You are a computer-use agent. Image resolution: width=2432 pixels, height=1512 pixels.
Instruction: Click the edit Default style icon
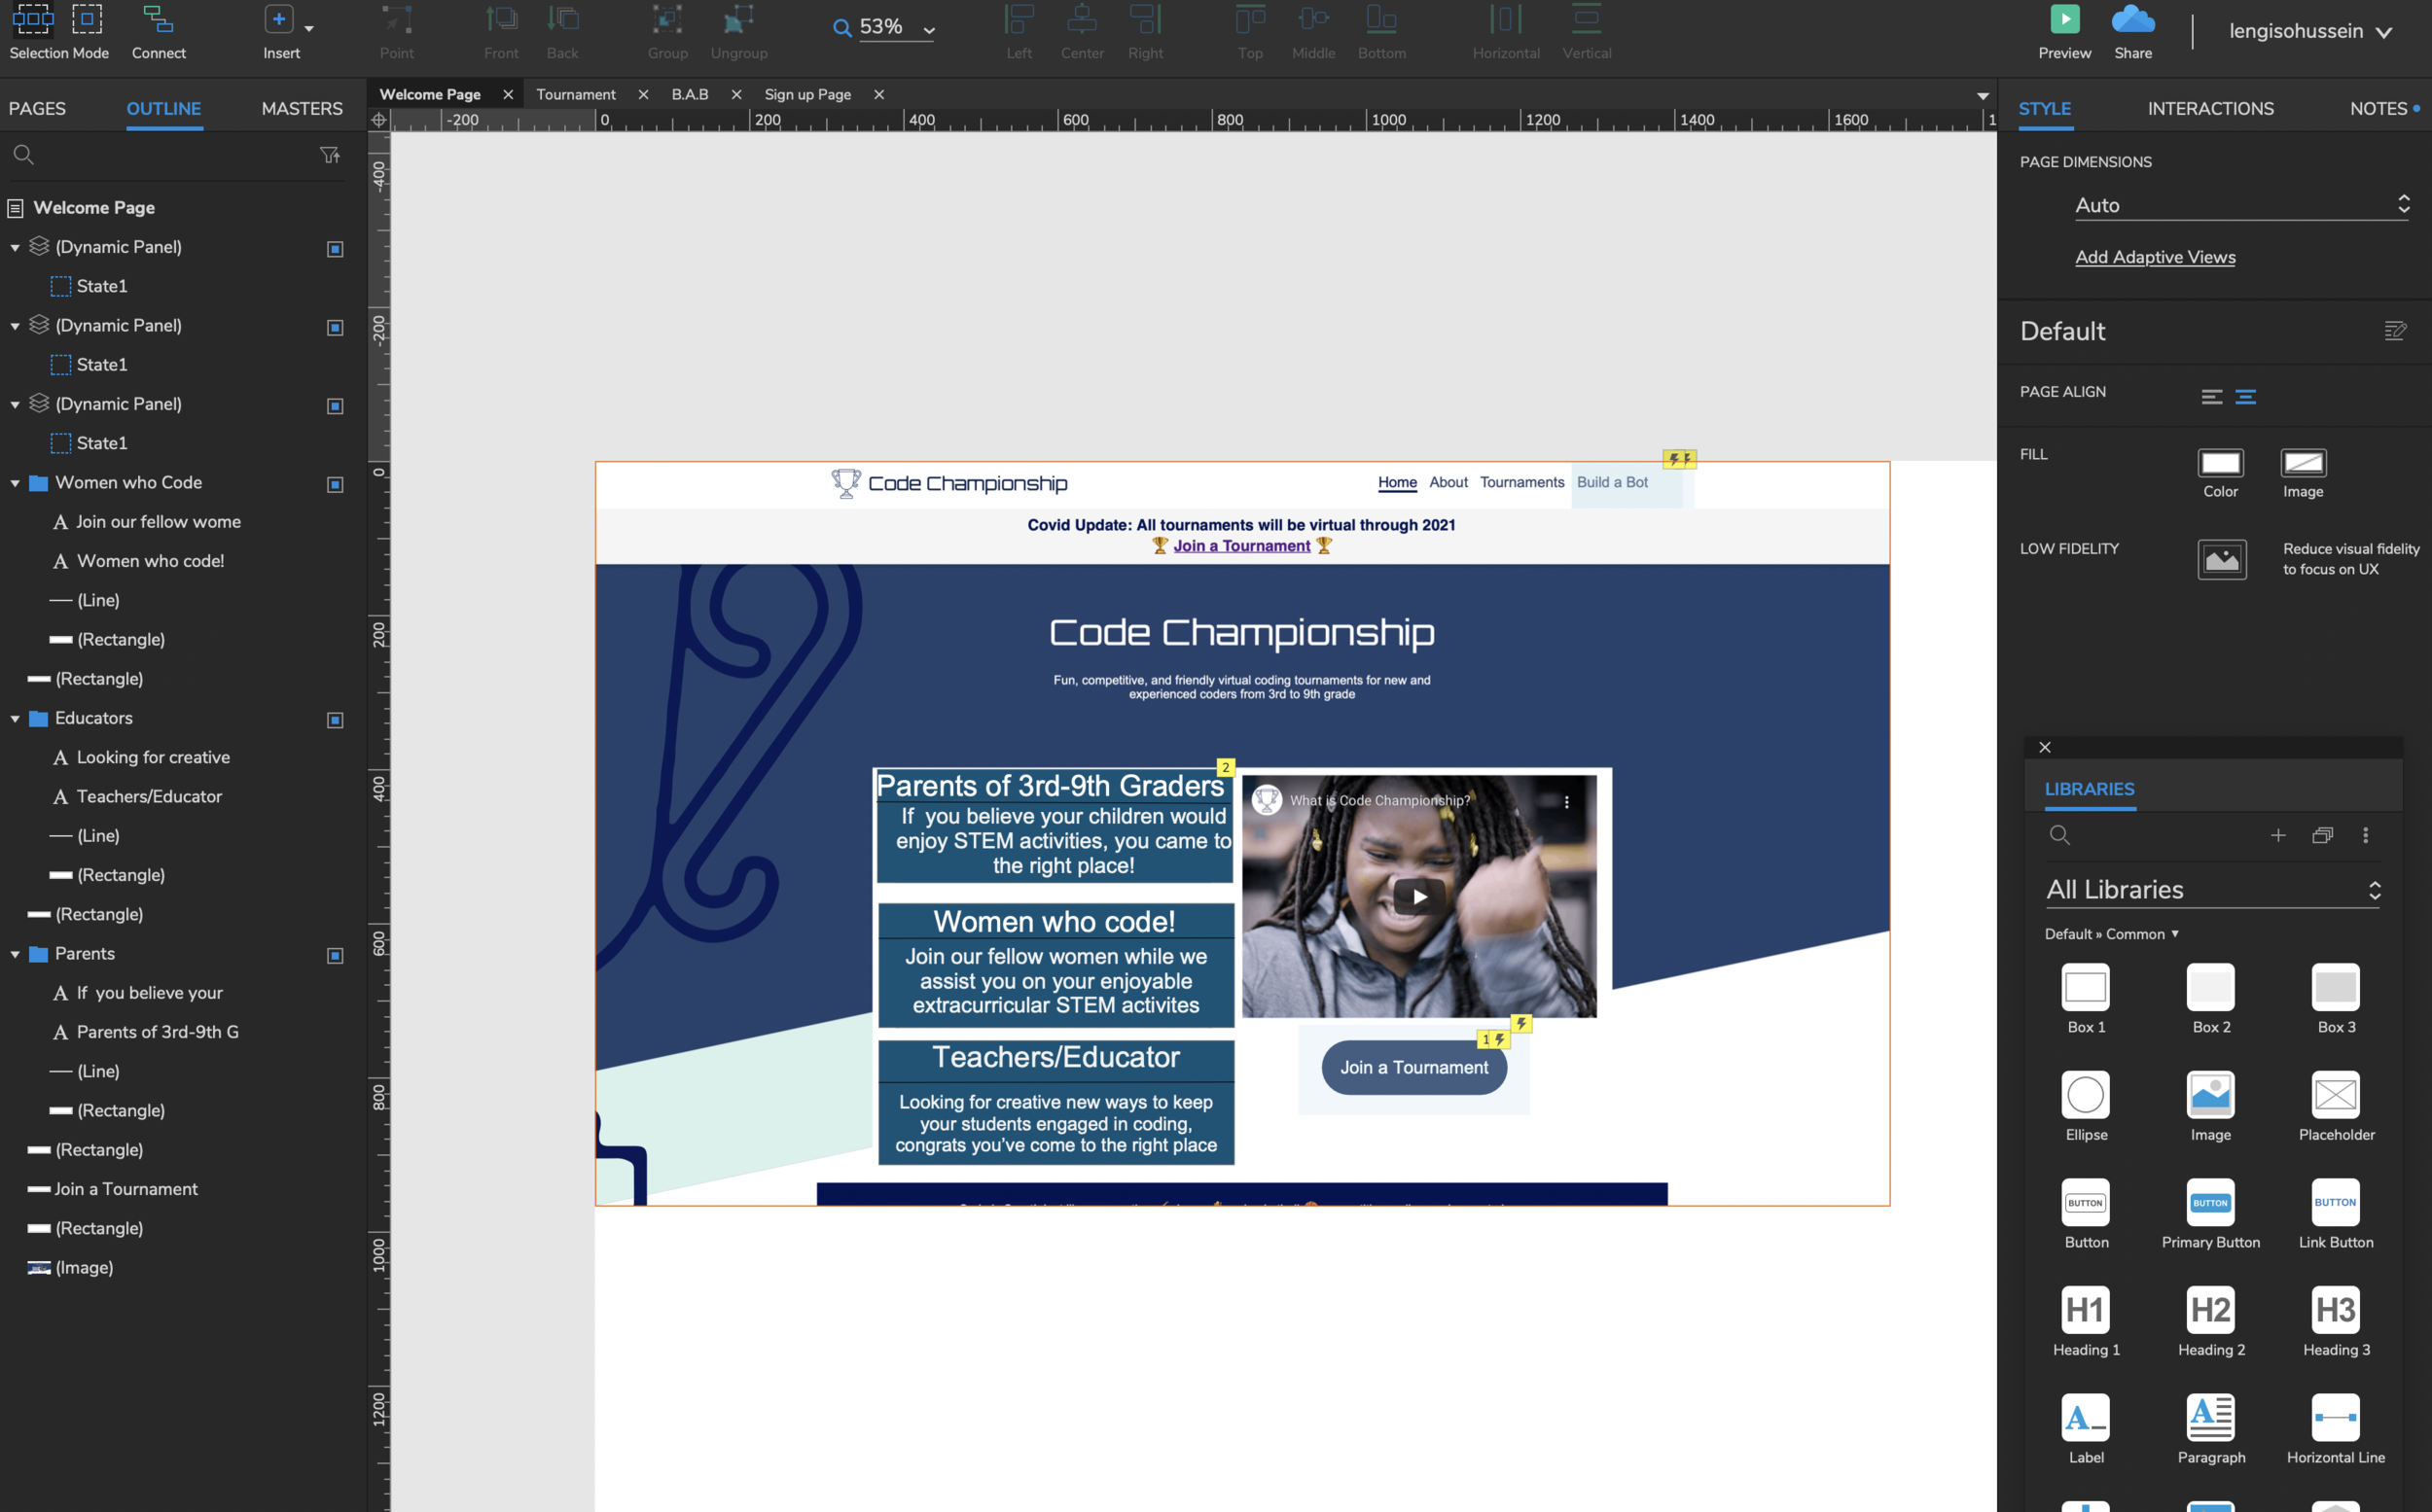click(2395, 331)
